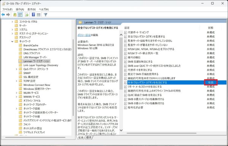Click the ポリシー設定 edit link

point(84,35)
